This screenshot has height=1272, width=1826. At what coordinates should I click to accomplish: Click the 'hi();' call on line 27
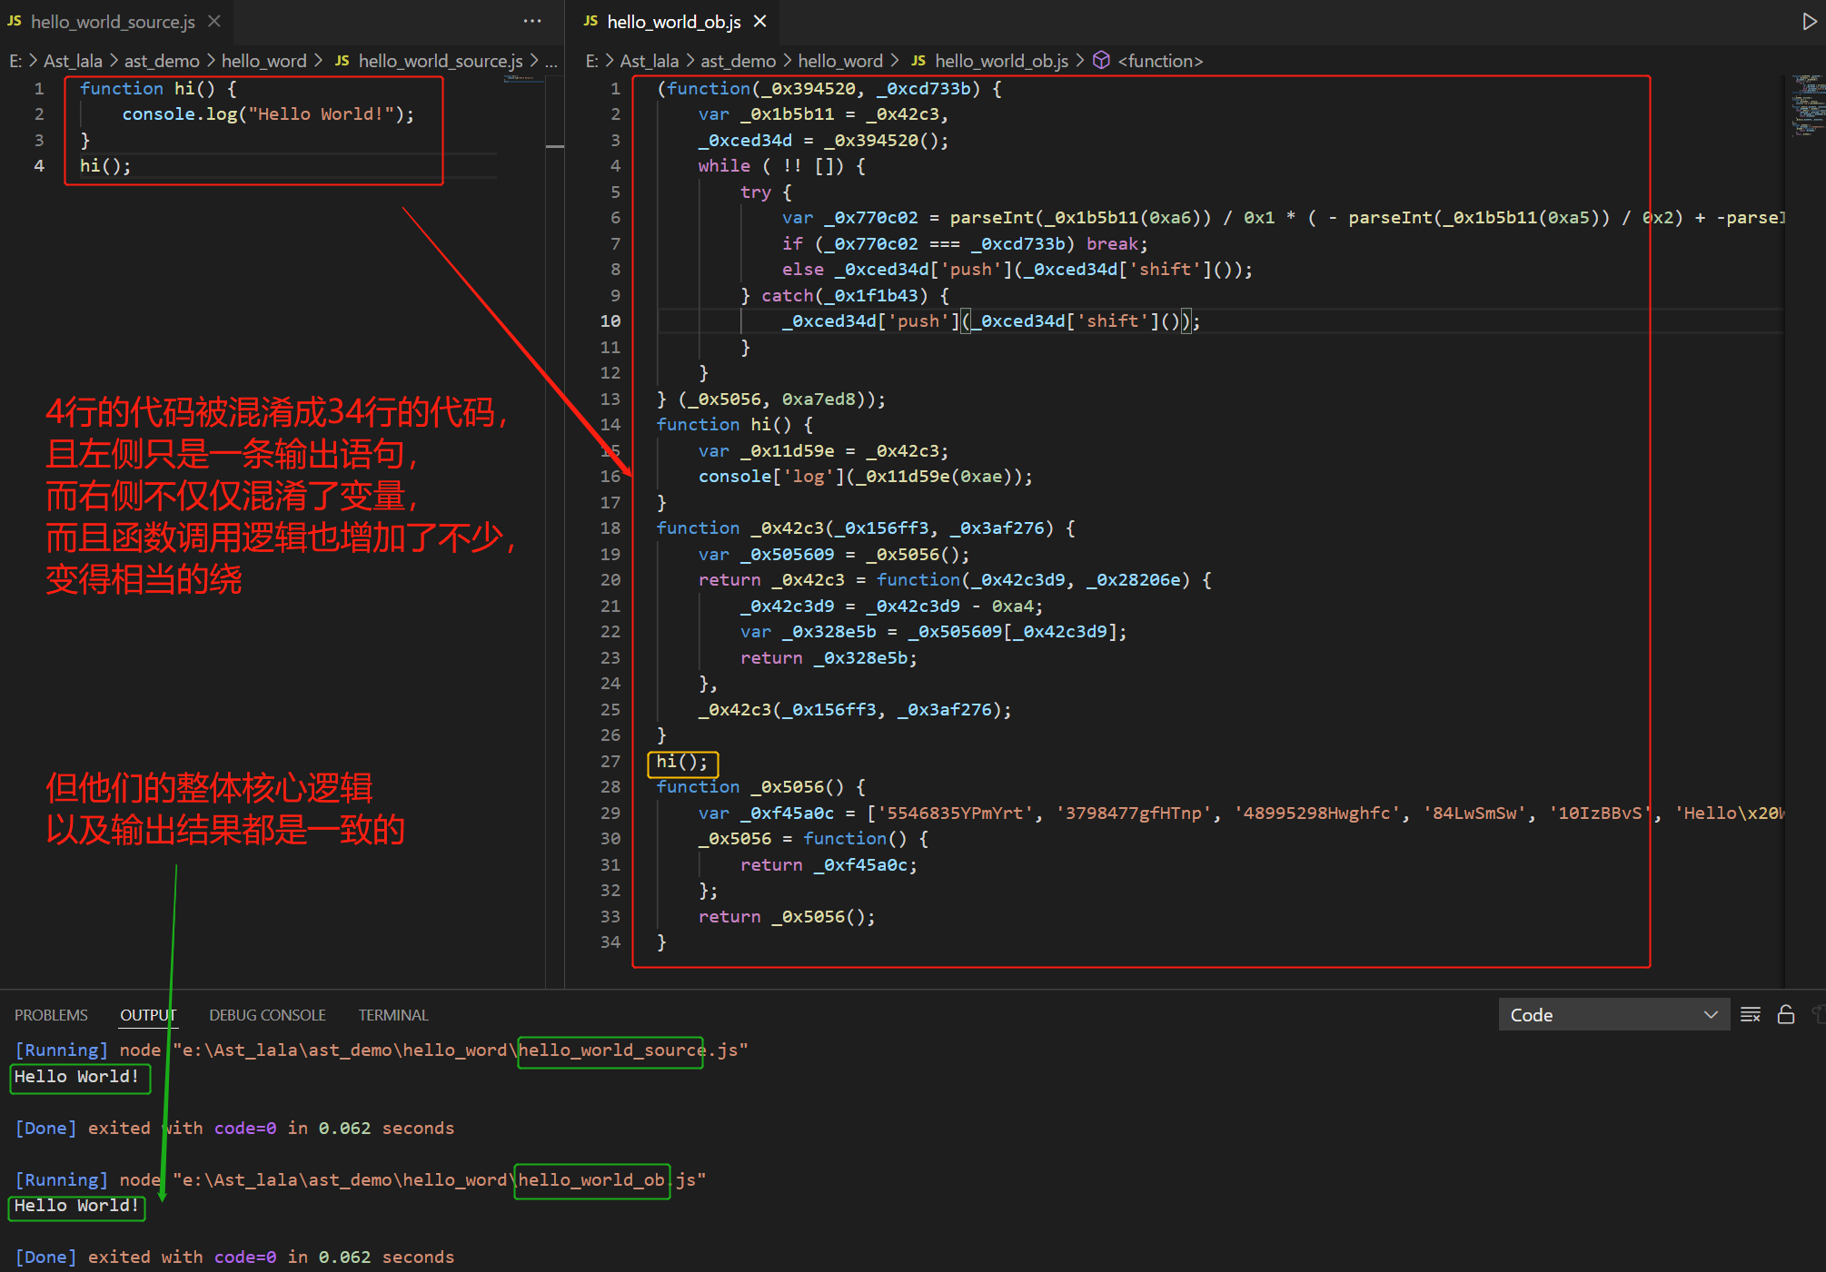pyautogui.click(x=682, y=761)
